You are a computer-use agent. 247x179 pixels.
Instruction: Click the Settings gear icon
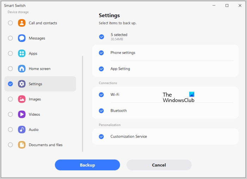click(x=22, y=84)
